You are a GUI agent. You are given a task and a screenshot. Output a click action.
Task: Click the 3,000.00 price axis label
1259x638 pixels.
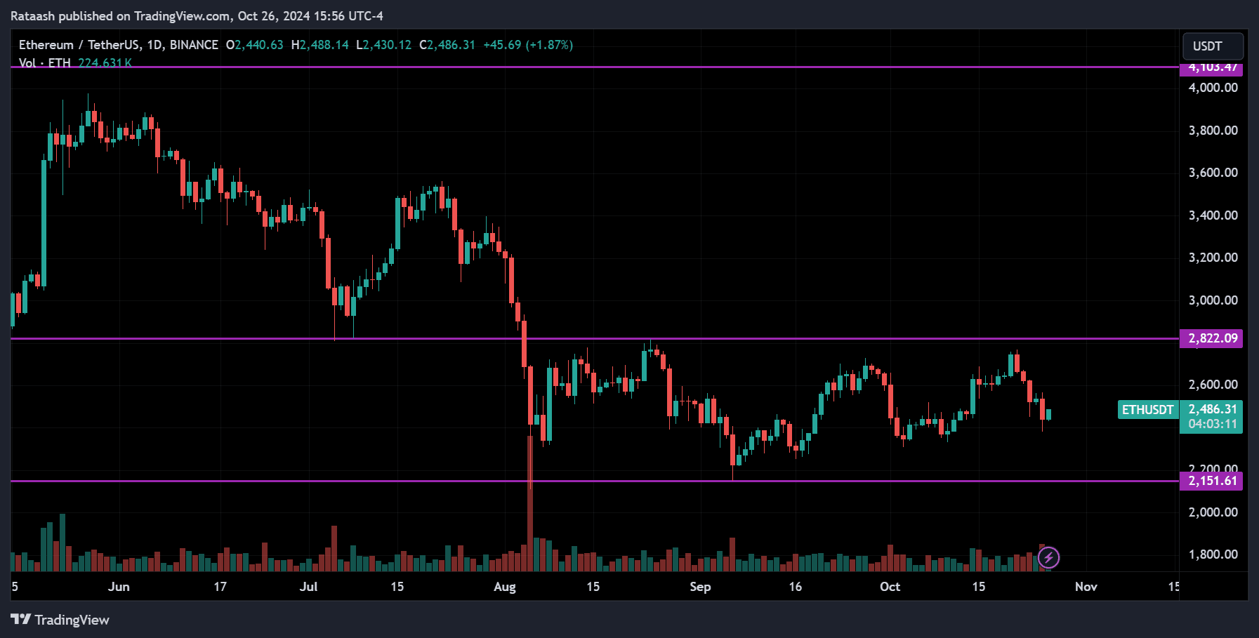[1213, 300]
